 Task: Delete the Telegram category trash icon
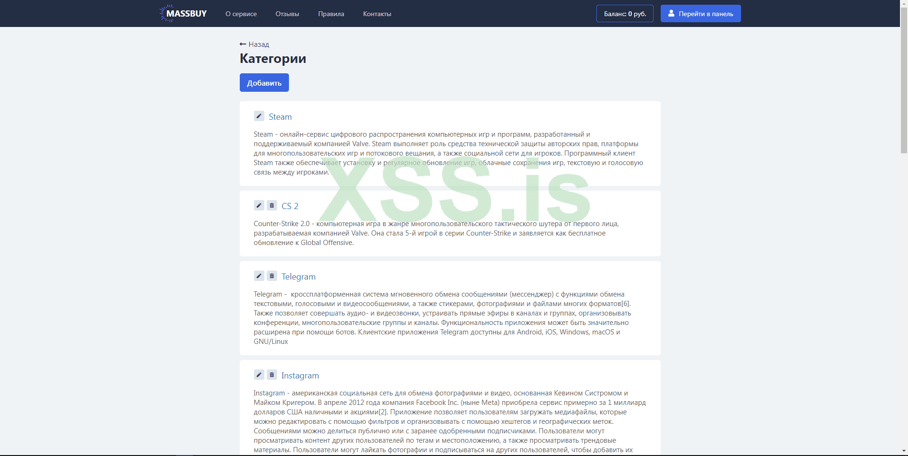click(272, 276)
